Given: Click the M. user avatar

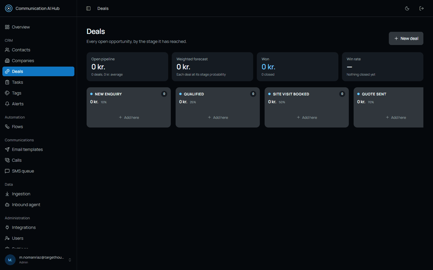Looking at the screenshot, I should point(10,260).
